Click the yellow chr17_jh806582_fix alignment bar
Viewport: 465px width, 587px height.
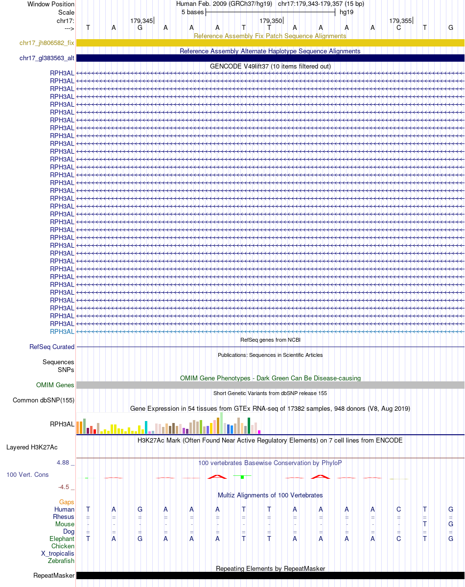270,43
